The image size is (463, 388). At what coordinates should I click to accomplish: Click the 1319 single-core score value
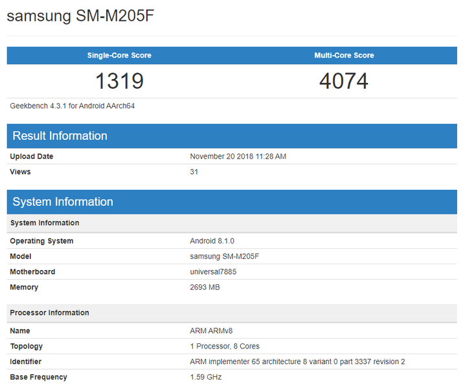[119, 81]
